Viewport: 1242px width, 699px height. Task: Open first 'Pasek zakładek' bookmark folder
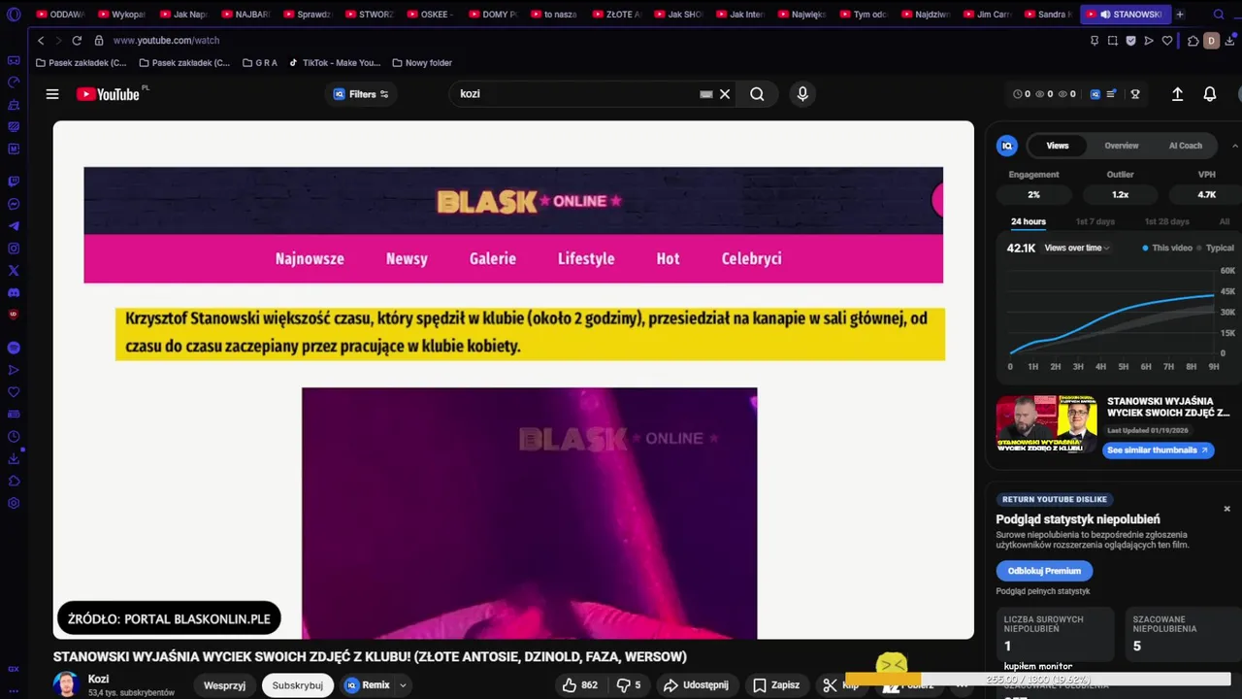pyautogui.click(x=81, y=63)
